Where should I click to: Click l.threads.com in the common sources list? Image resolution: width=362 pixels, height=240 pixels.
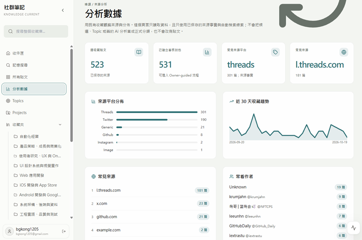(x=108, y=190)
